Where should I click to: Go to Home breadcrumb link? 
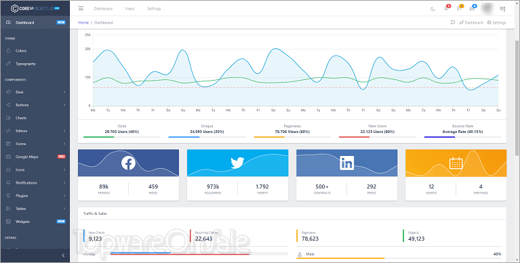pyautogui.click(x=83, y=22)
